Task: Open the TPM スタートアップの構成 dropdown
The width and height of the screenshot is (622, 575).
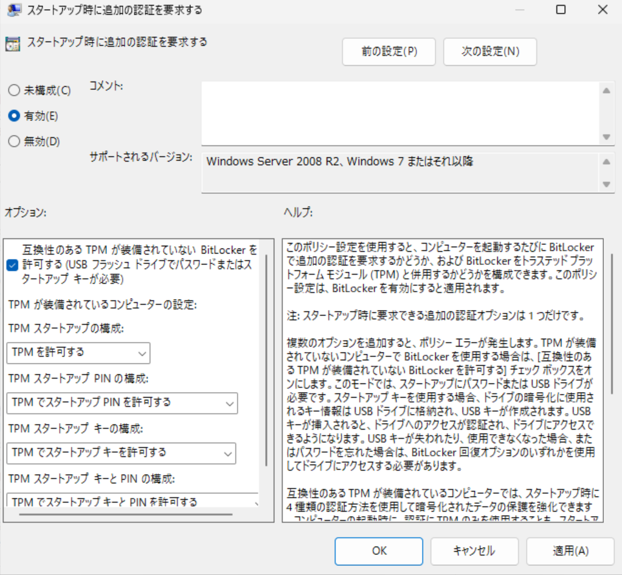Action: (78, 353)
